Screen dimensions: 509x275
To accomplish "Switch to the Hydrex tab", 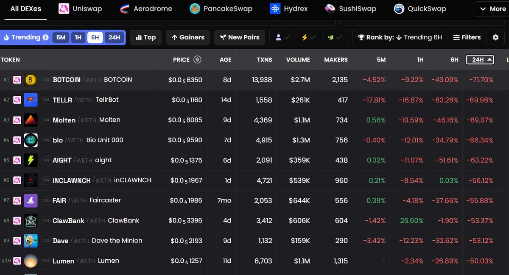I will [x=289, y=8].
